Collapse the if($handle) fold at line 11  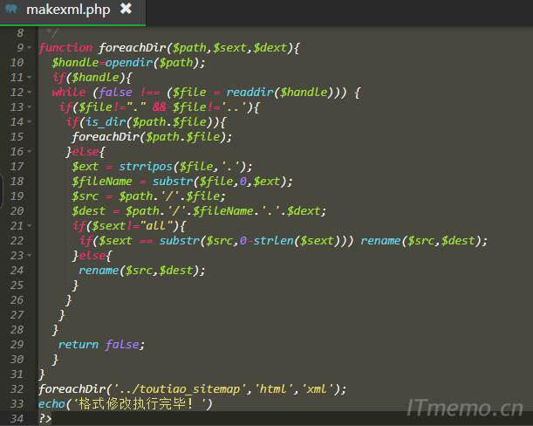30,78
